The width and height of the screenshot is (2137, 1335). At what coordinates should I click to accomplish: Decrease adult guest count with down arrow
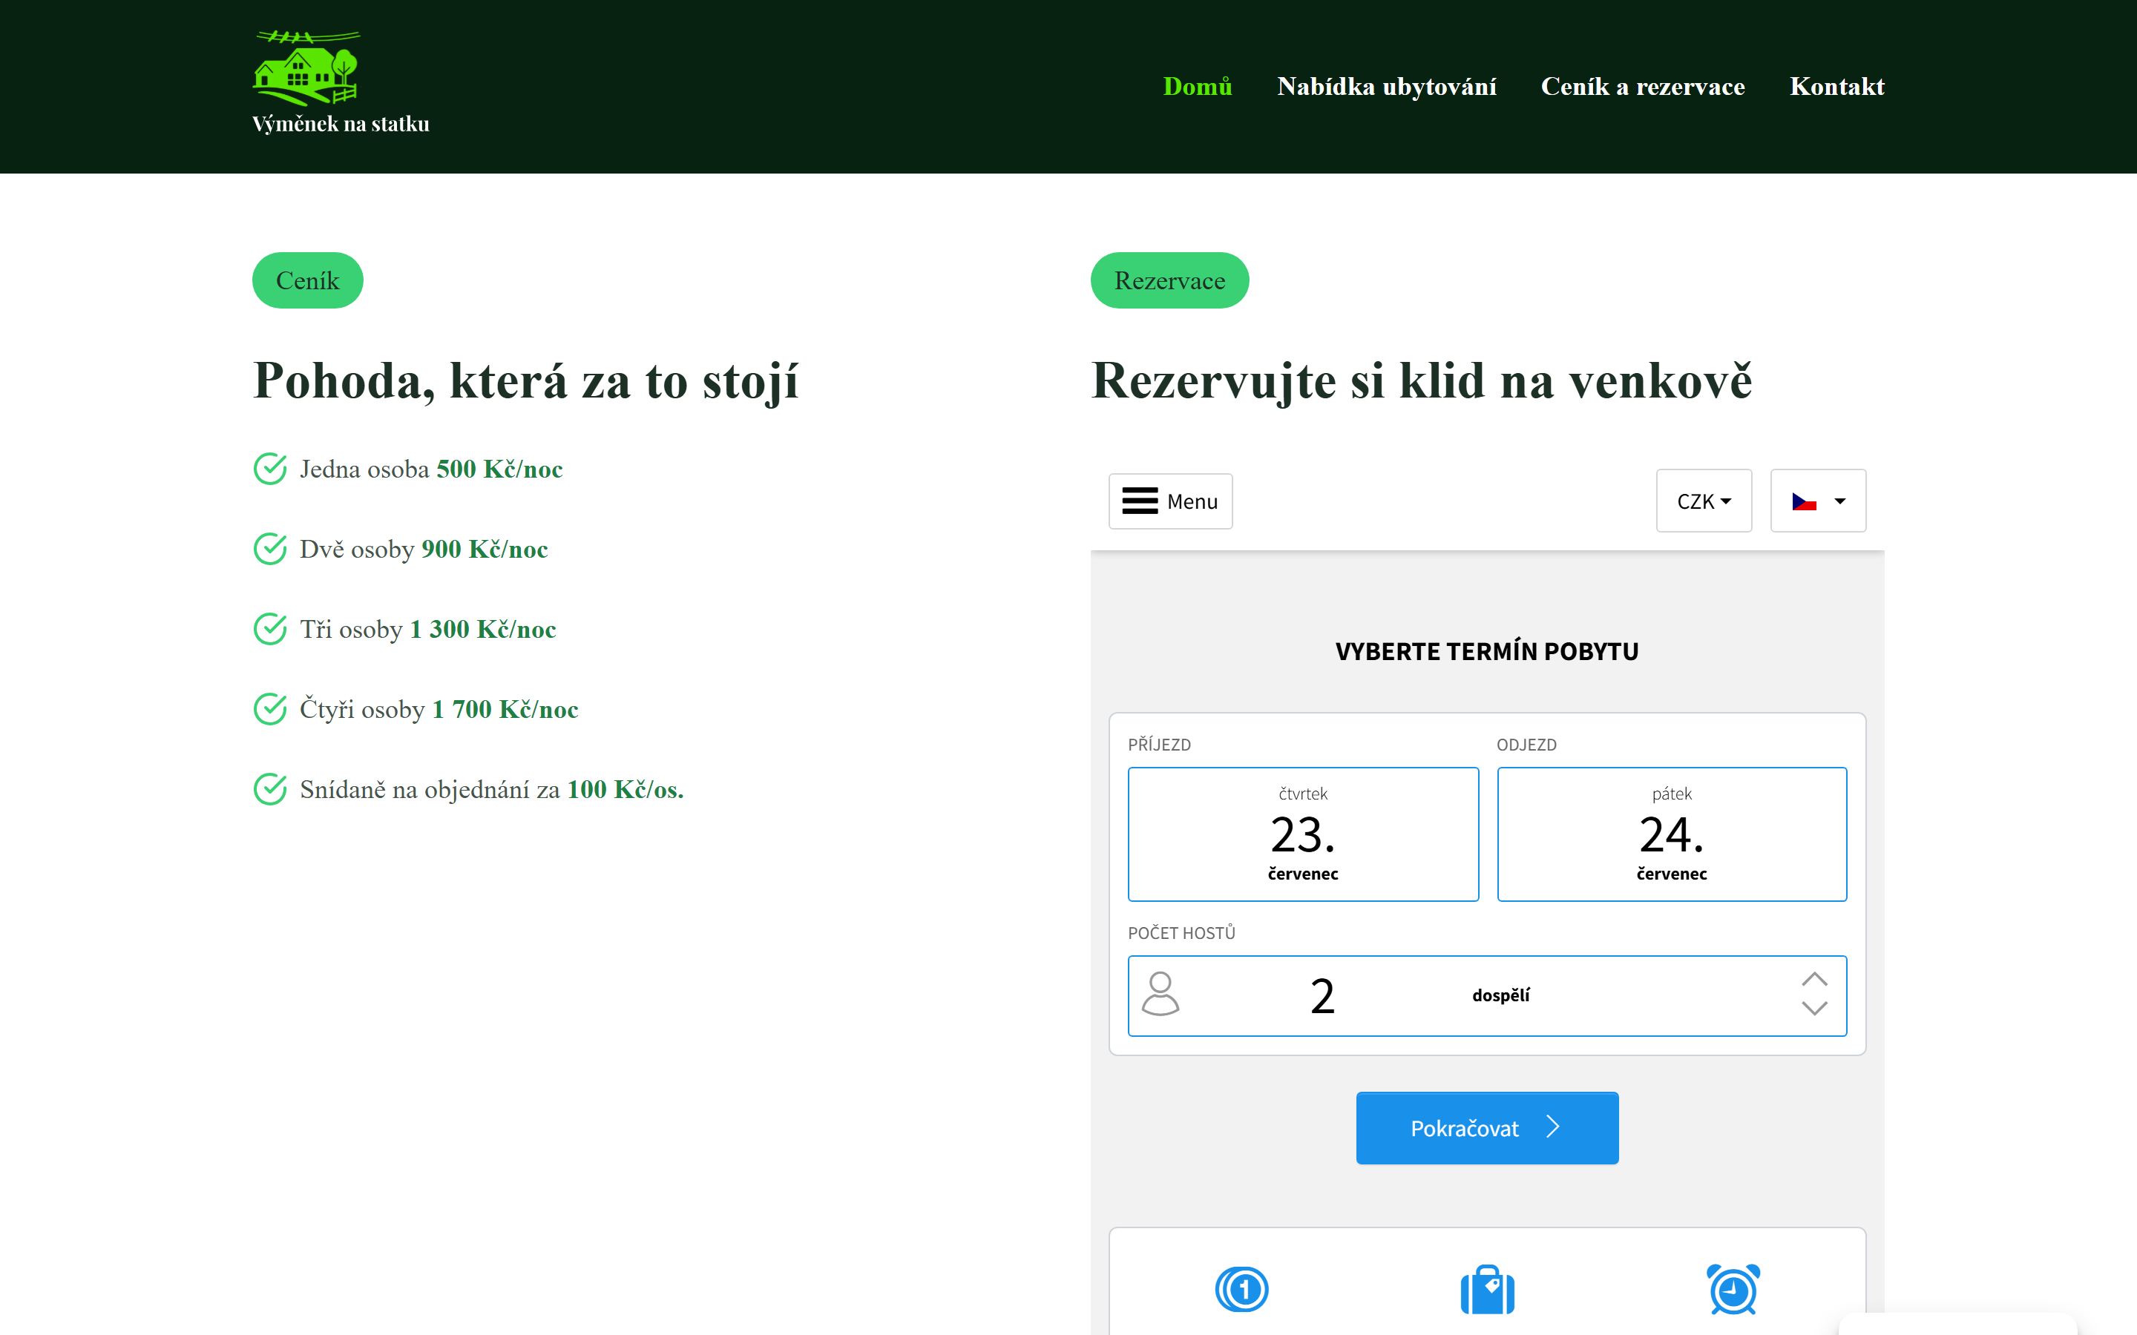(x=1813, y=1009)
